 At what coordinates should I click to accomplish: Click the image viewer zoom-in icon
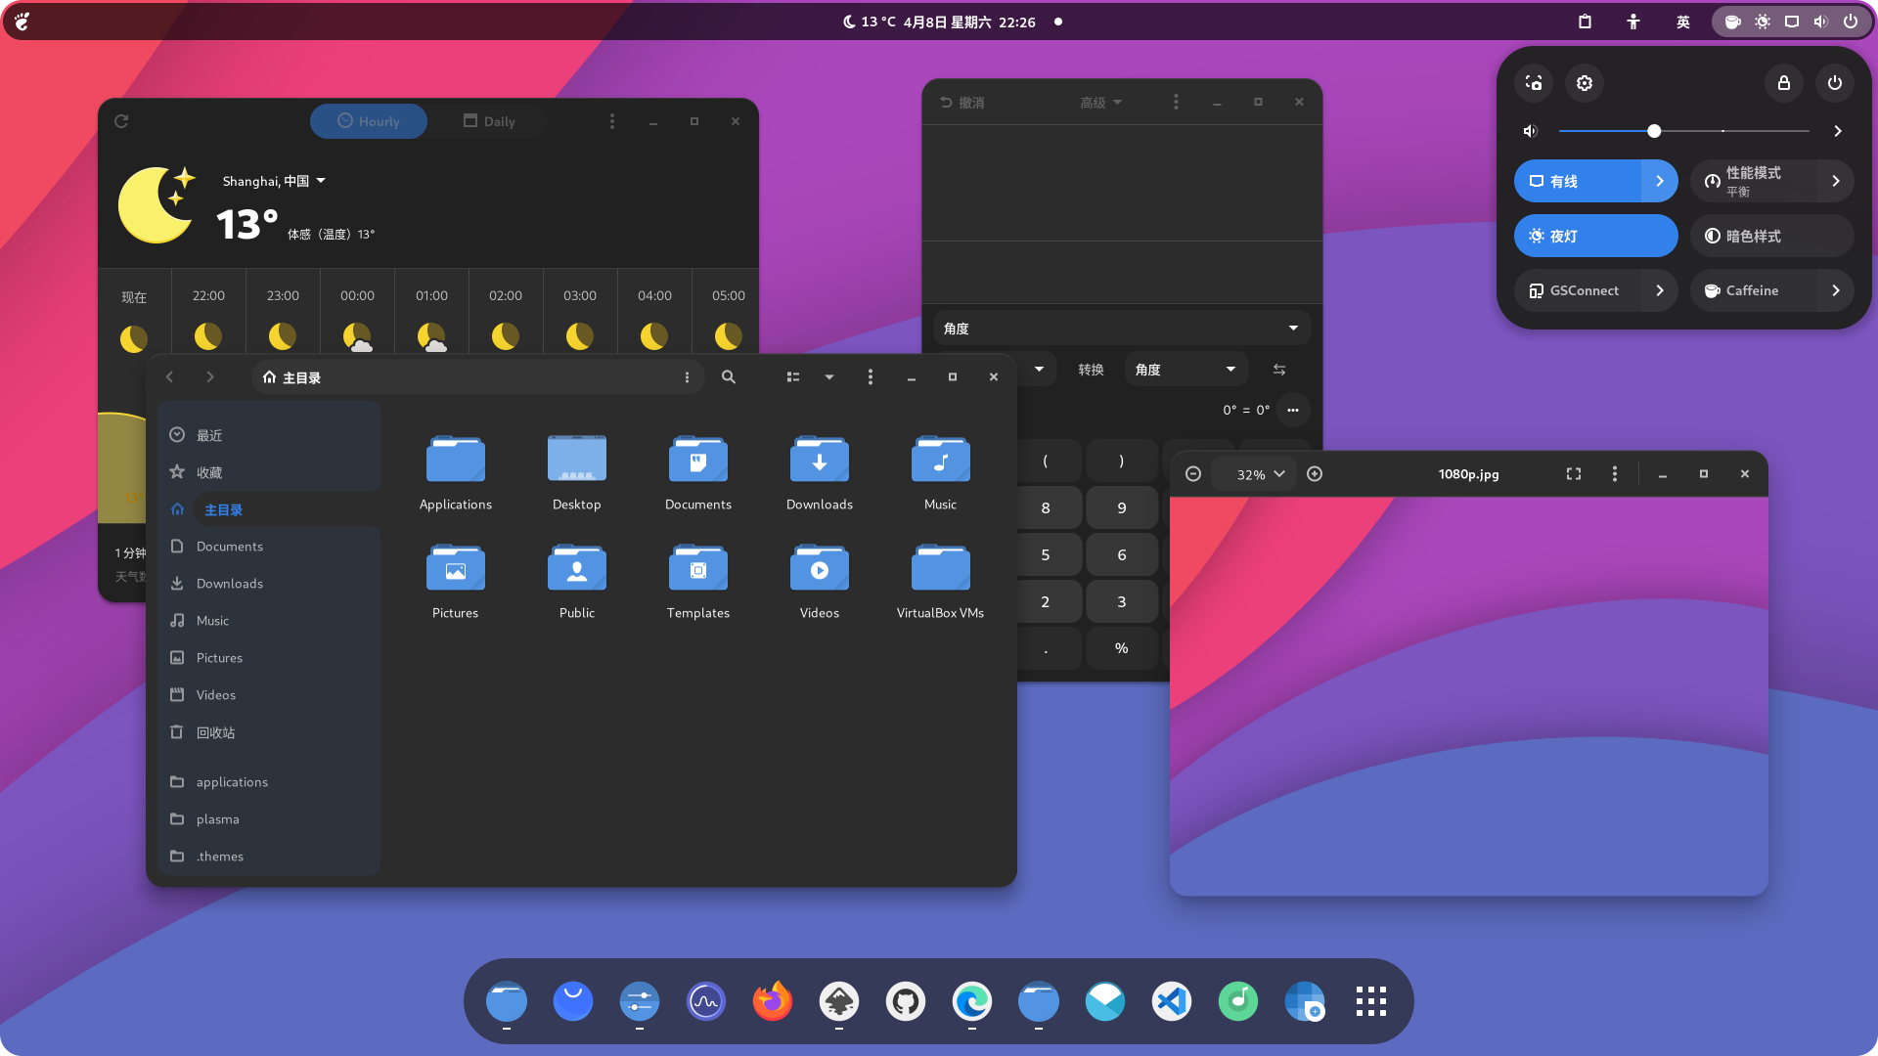[1313, 473]
